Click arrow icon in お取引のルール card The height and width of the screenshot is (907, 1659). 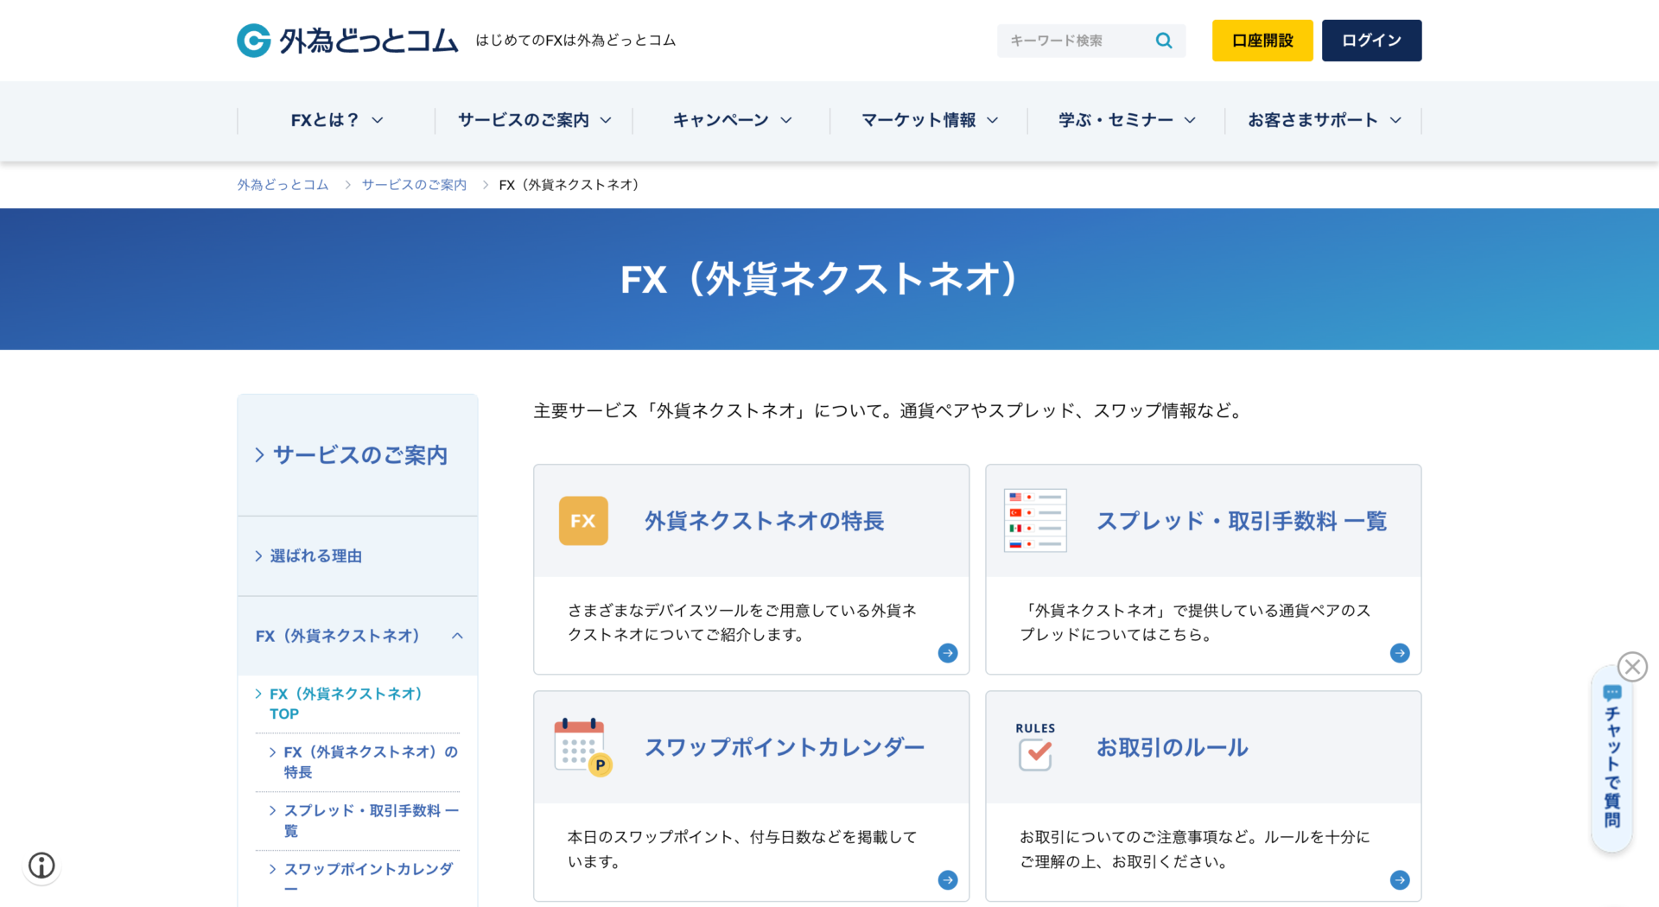click(1400, 879)
